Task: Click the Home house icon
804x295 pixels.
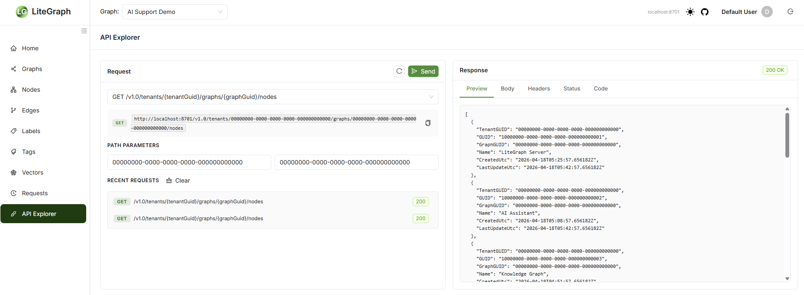Action: 14,48
